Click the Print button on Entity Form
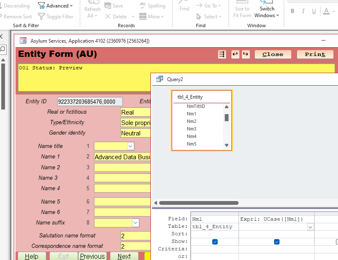Viewport: 338px width, 260px height. (x=315, y=54)
